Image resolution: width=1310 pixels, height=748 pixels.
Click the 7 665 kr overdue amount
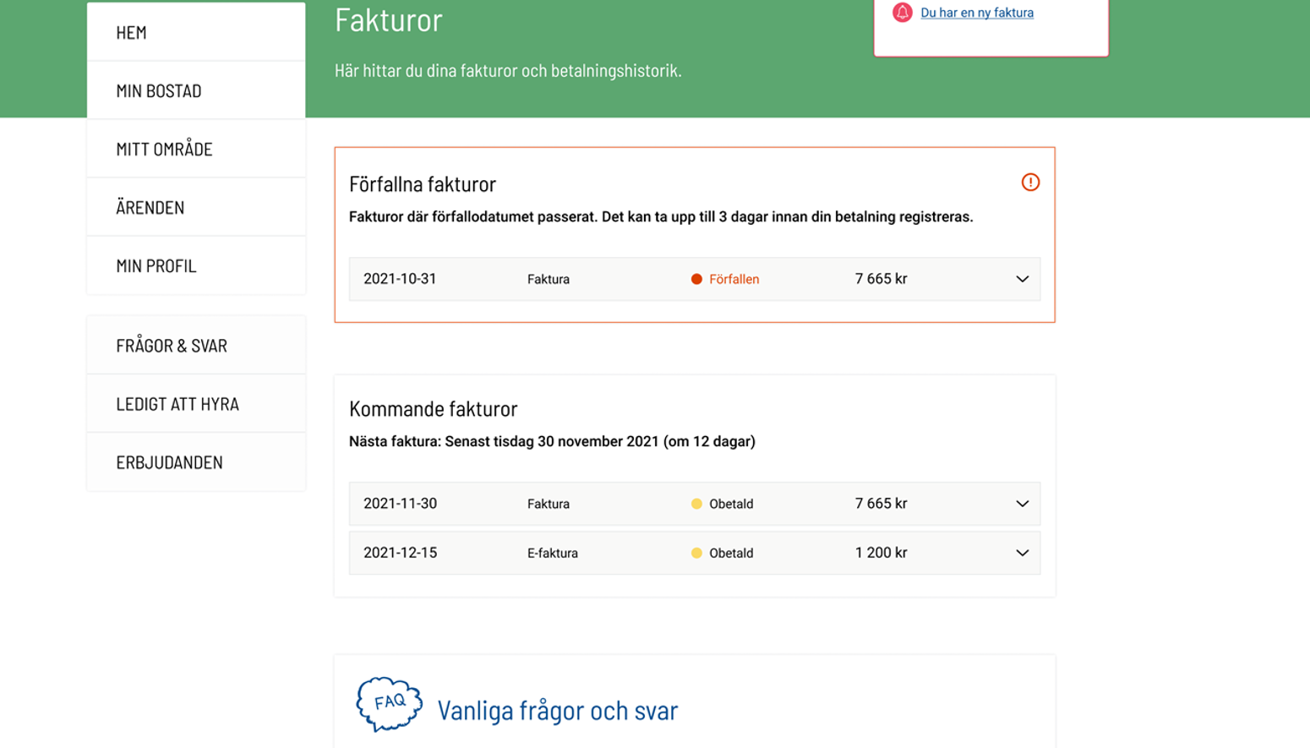(881, 280)
